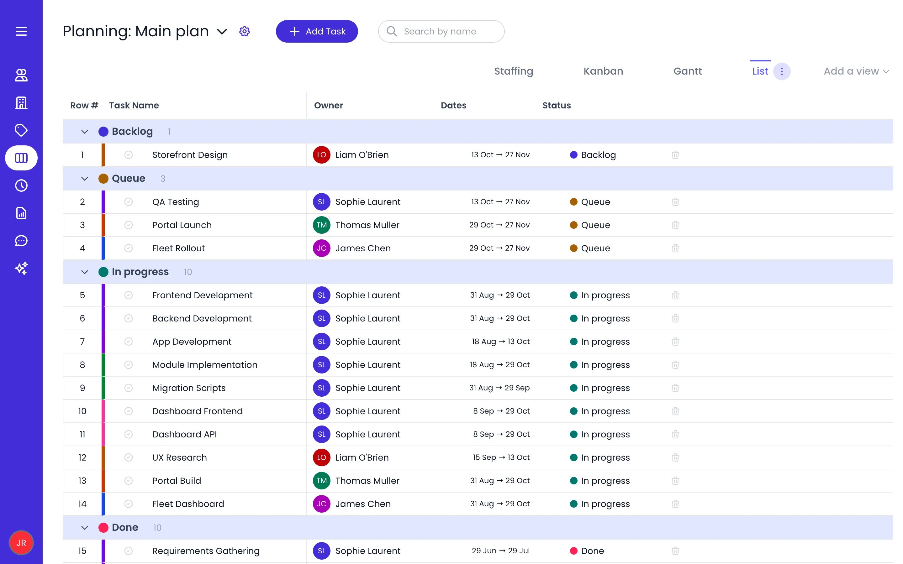Mark Backend Development as complete
The image size is (903, 564).
pyautogui.click(x=128, y=318)
